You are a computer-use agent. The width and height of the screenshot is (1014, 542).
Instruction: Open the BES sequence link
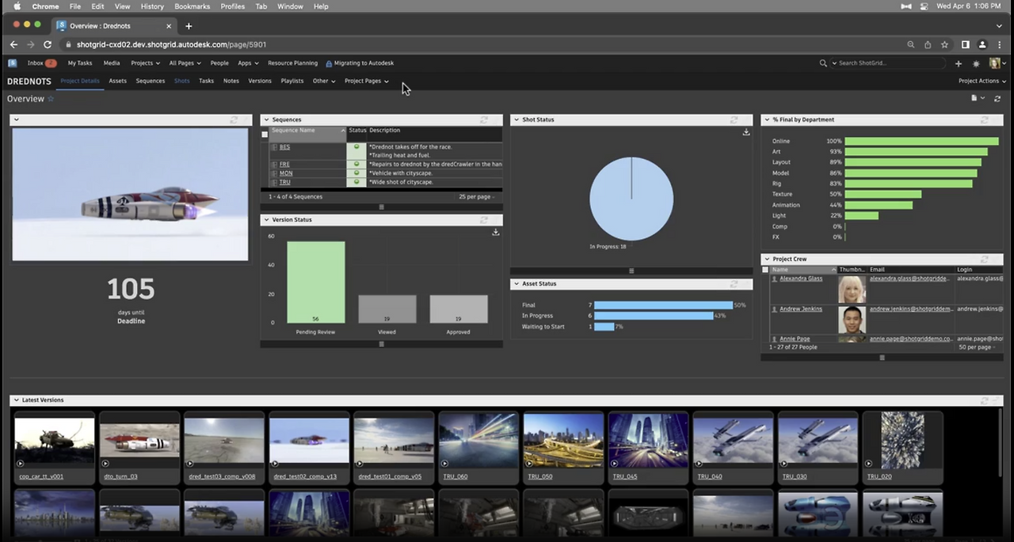(x=284, y=147)
